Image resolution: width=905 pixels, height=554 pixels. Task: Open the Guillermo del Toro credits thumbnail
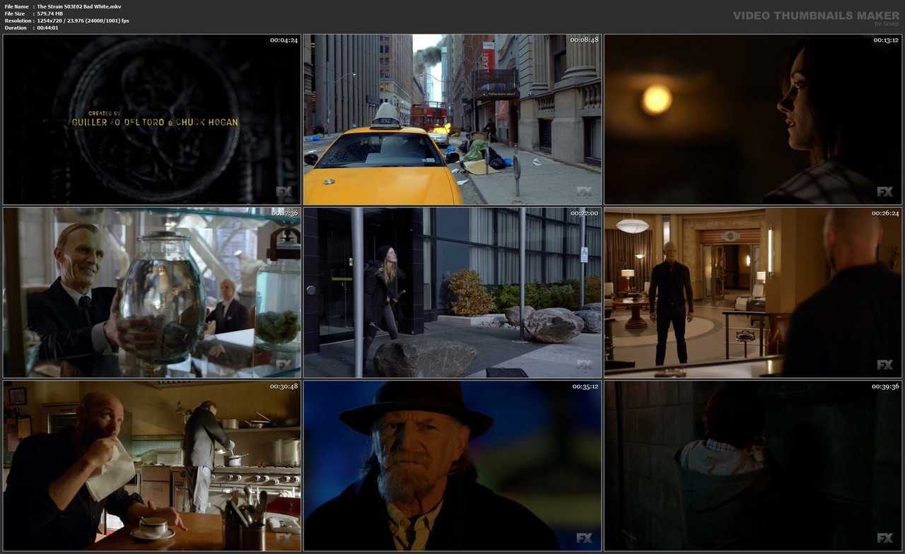(151, 118)
